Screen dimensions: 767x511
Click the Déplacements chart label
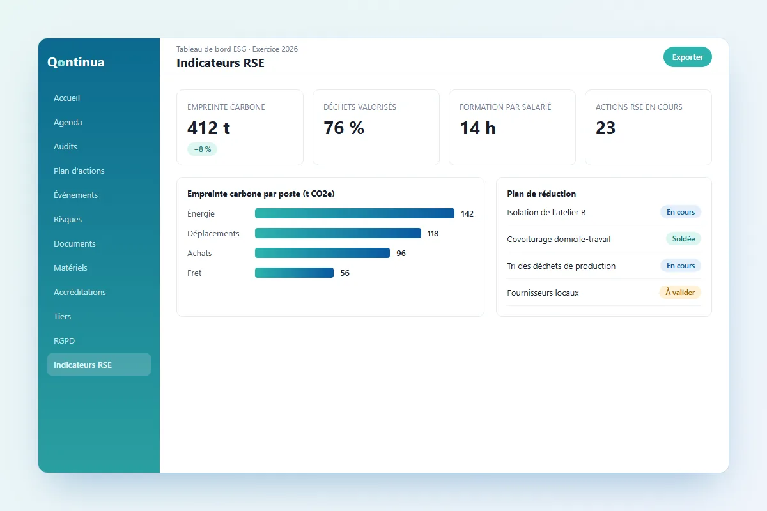click(213, 234)
